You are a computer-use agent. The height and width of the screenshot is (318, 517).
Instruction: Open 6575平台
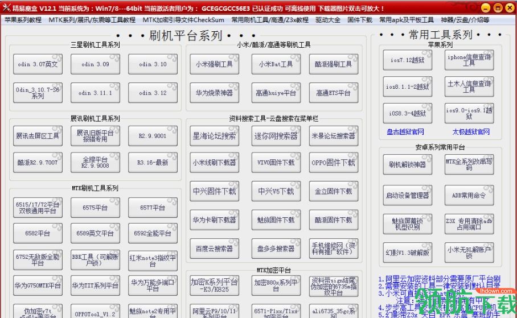[x=95, y=208]
